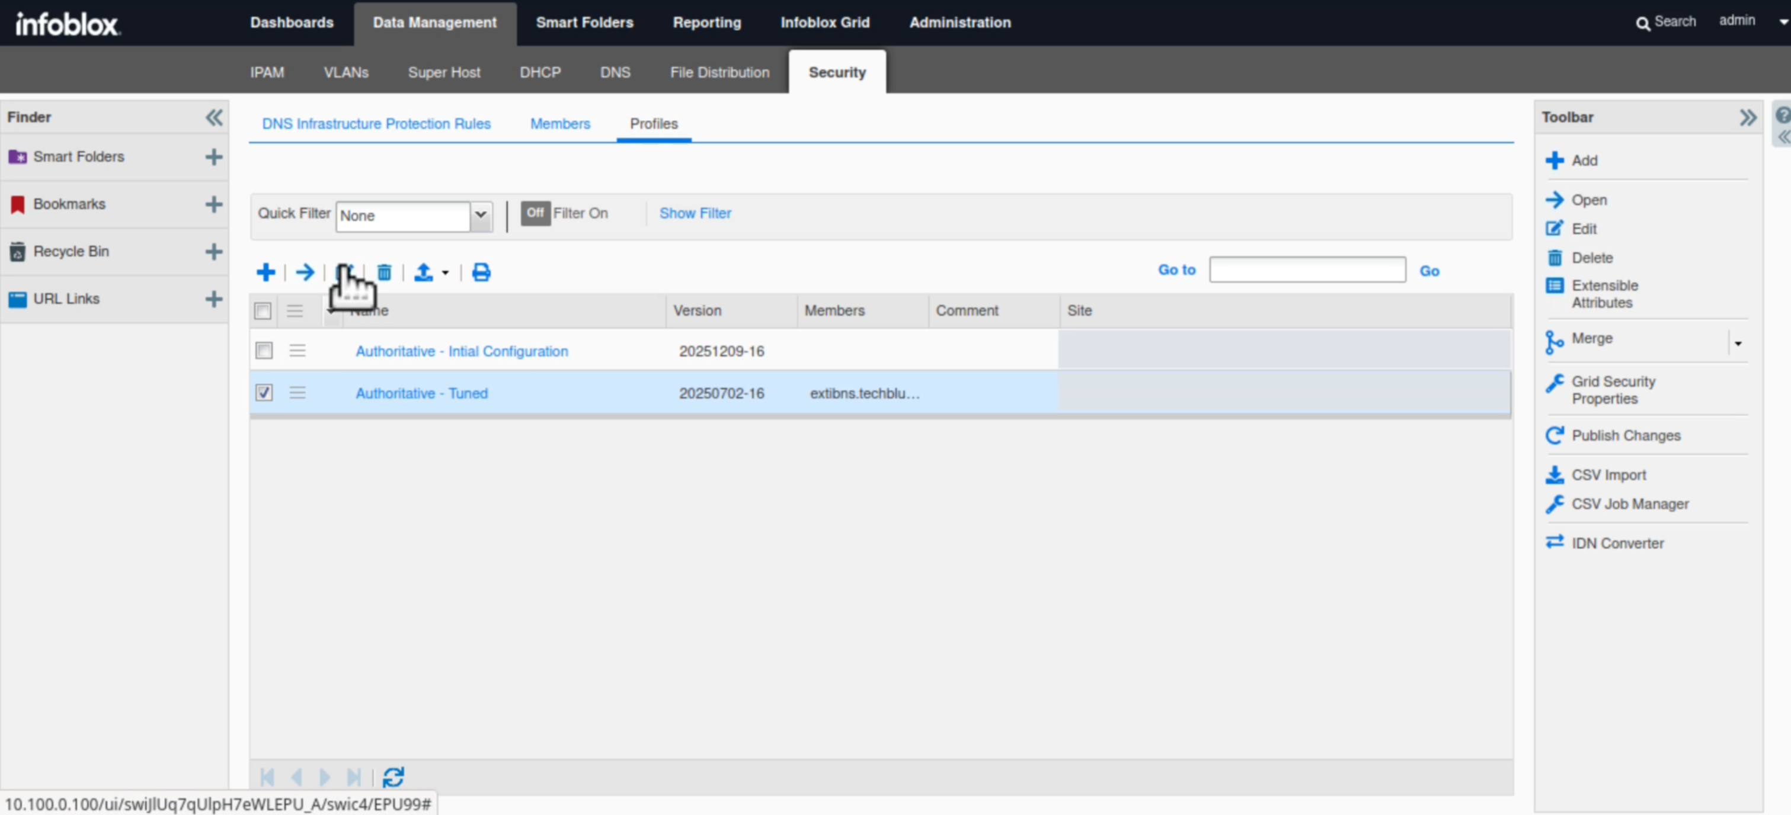Open URL Links in Finder
1791x815 pixels.
66,299
